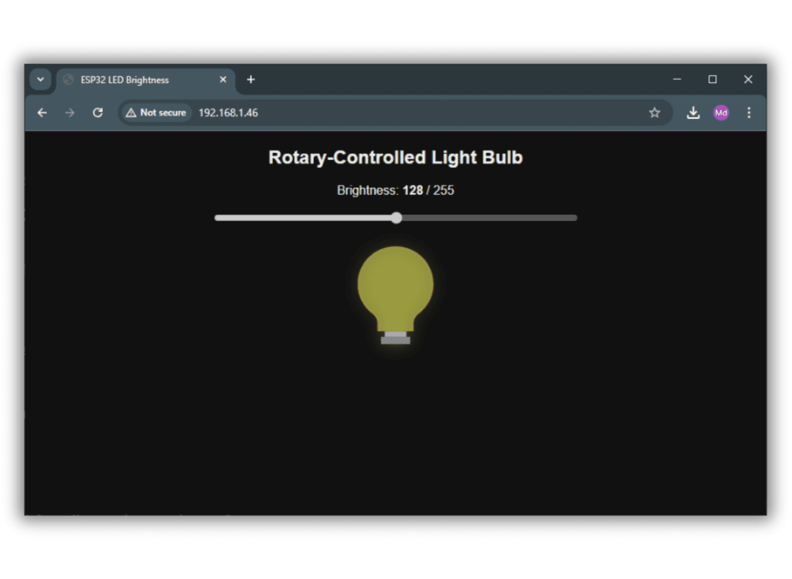Open the tab search chevron dropdown
The height and width of the screenshot is (579, 792).
(x=40, y=79)
